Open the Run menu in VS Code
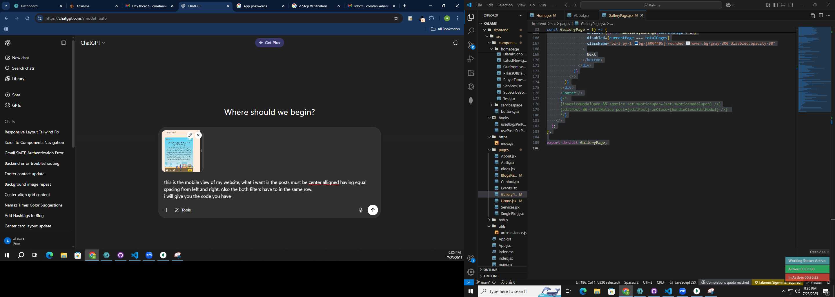 point(543,5)
